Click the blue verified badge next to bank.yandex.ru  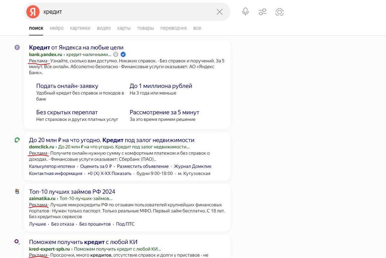click(123, 54)
